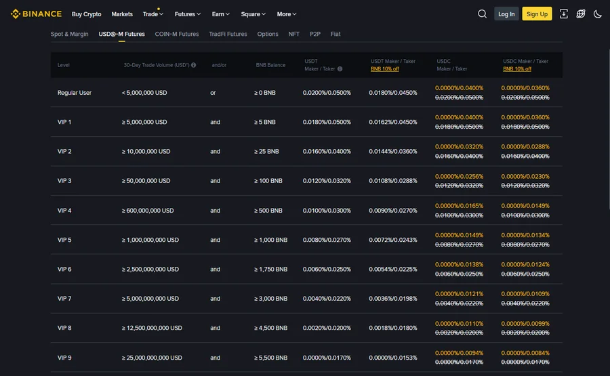Click the VIP 3 level cell
Viewport: 610px width, 376px height.
[x=64, y=181]
